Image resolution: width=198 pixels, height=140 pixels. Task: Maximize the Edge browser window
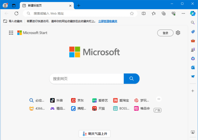182,4
